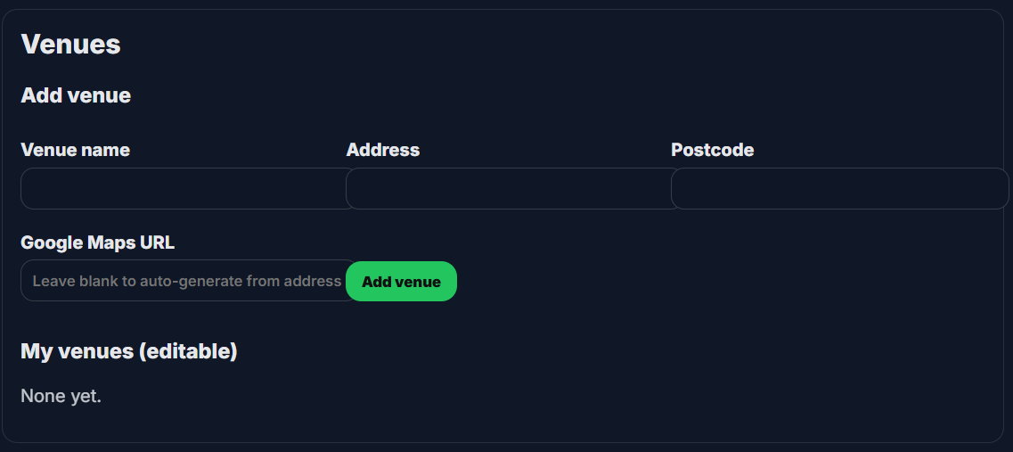This screenshot has height=452, width=1013.
Task: Click the "None yet." empty-list text
Action: [x=61, y=396]
